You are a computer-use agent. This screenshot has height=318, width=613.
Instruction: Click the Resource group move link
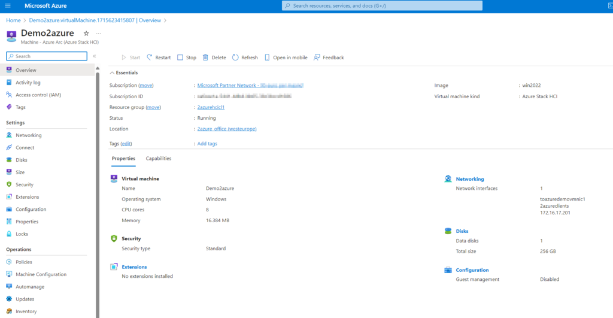[153, 107]
